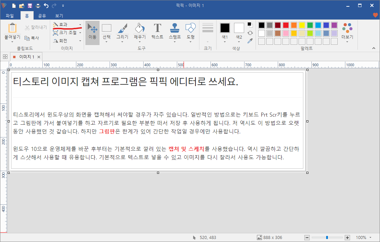
Task: Zoom out with the minus button
Action: [x=307, y=238]
